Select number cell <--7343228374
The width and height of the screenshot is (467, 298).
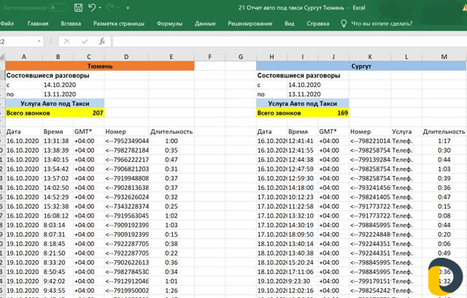(x=126, y=206)
